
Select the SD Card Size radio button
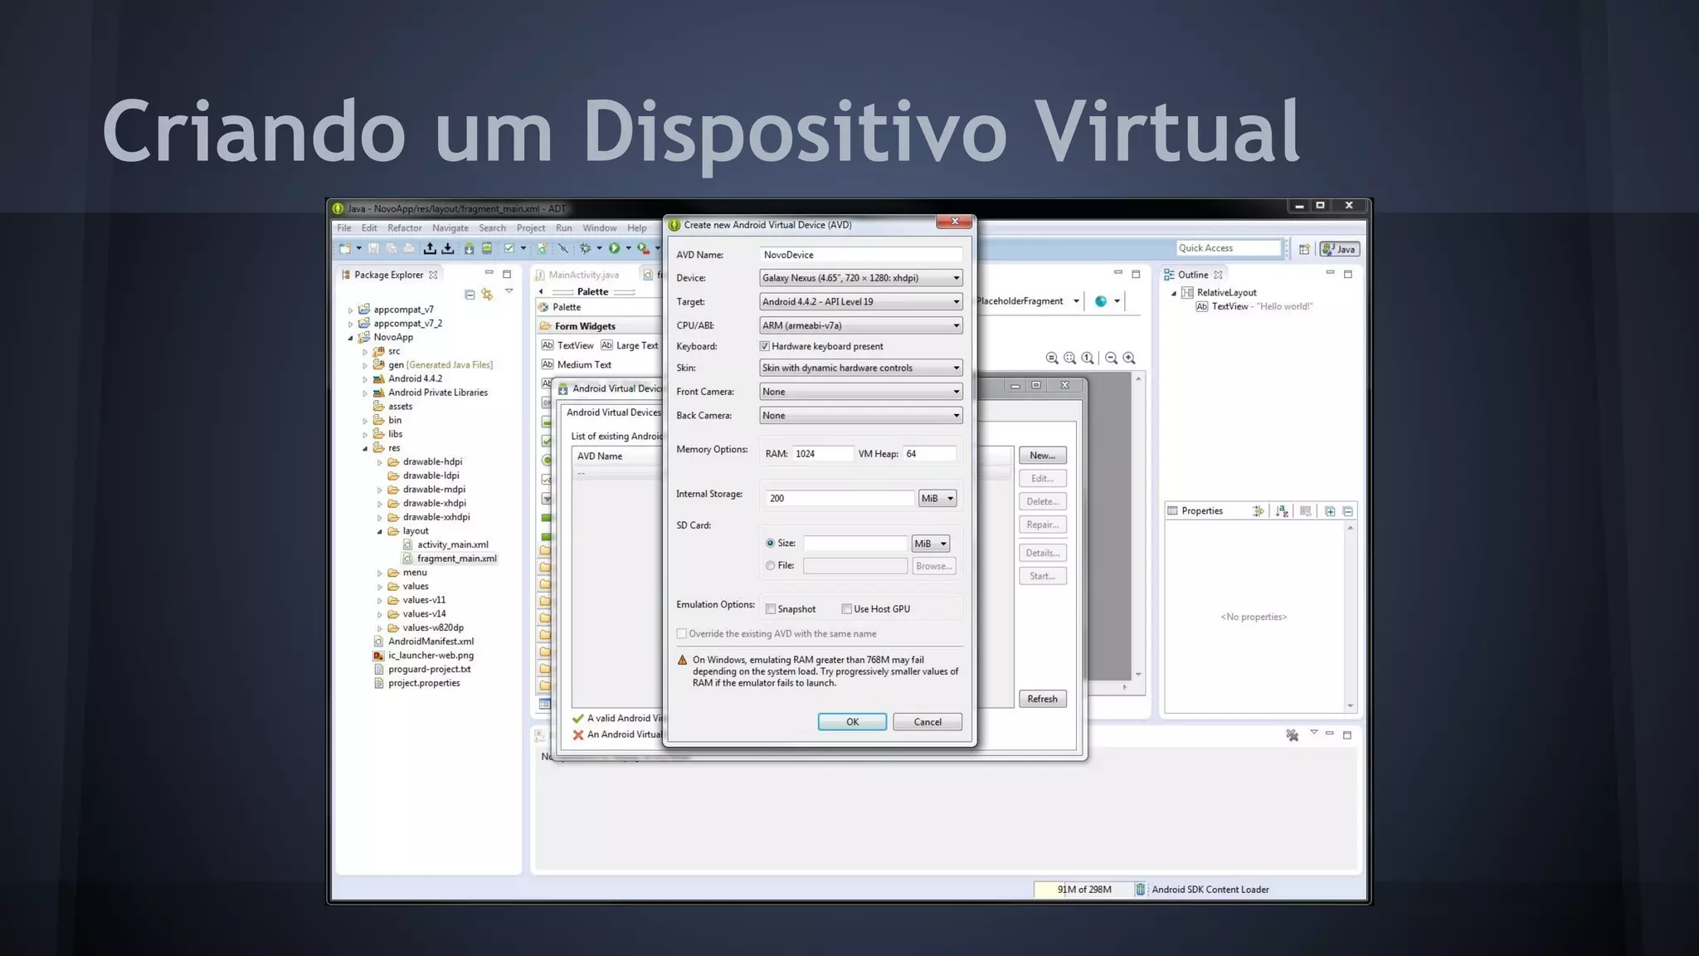[771, 544]
